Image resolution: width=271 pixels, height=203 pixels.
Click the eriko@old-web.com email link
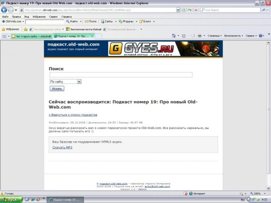[x=157, y=186]
